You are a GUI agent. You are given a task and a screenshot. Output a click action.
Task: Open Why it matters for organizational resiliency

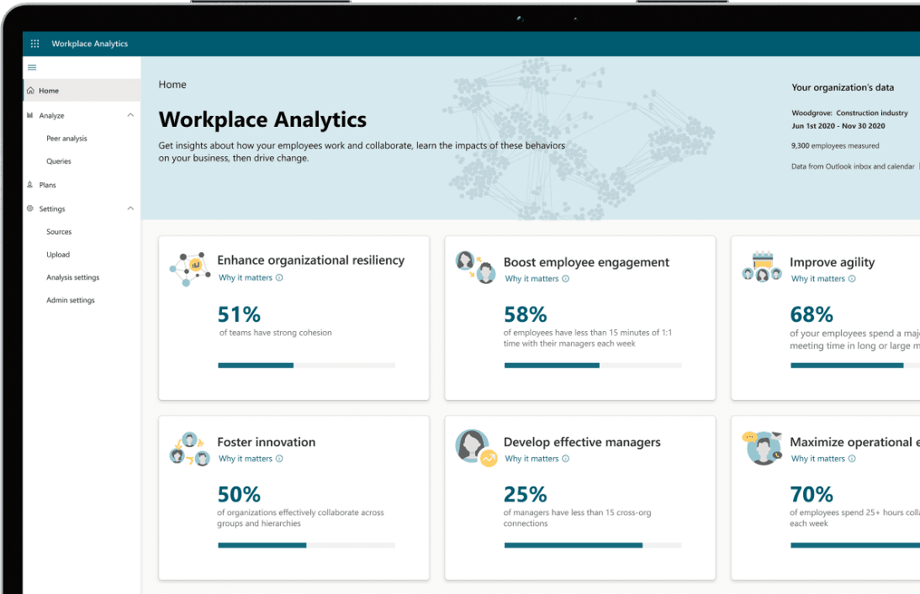click(x=246, y=277)
